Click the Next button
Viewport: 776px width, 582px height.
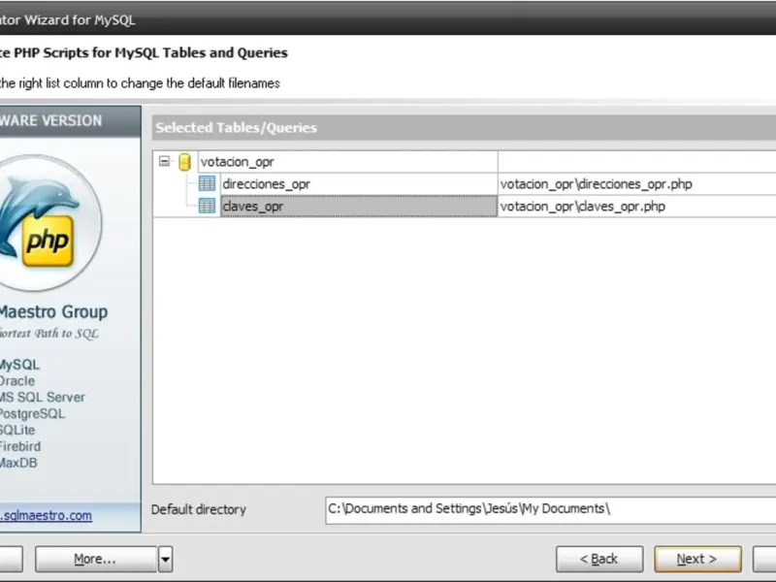pos(697,560)
